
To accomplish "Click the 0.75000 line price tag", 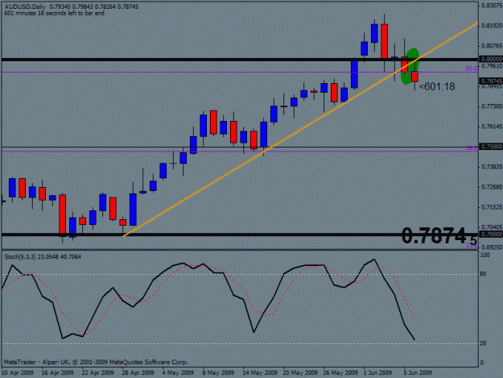I will tap(491, 147).
